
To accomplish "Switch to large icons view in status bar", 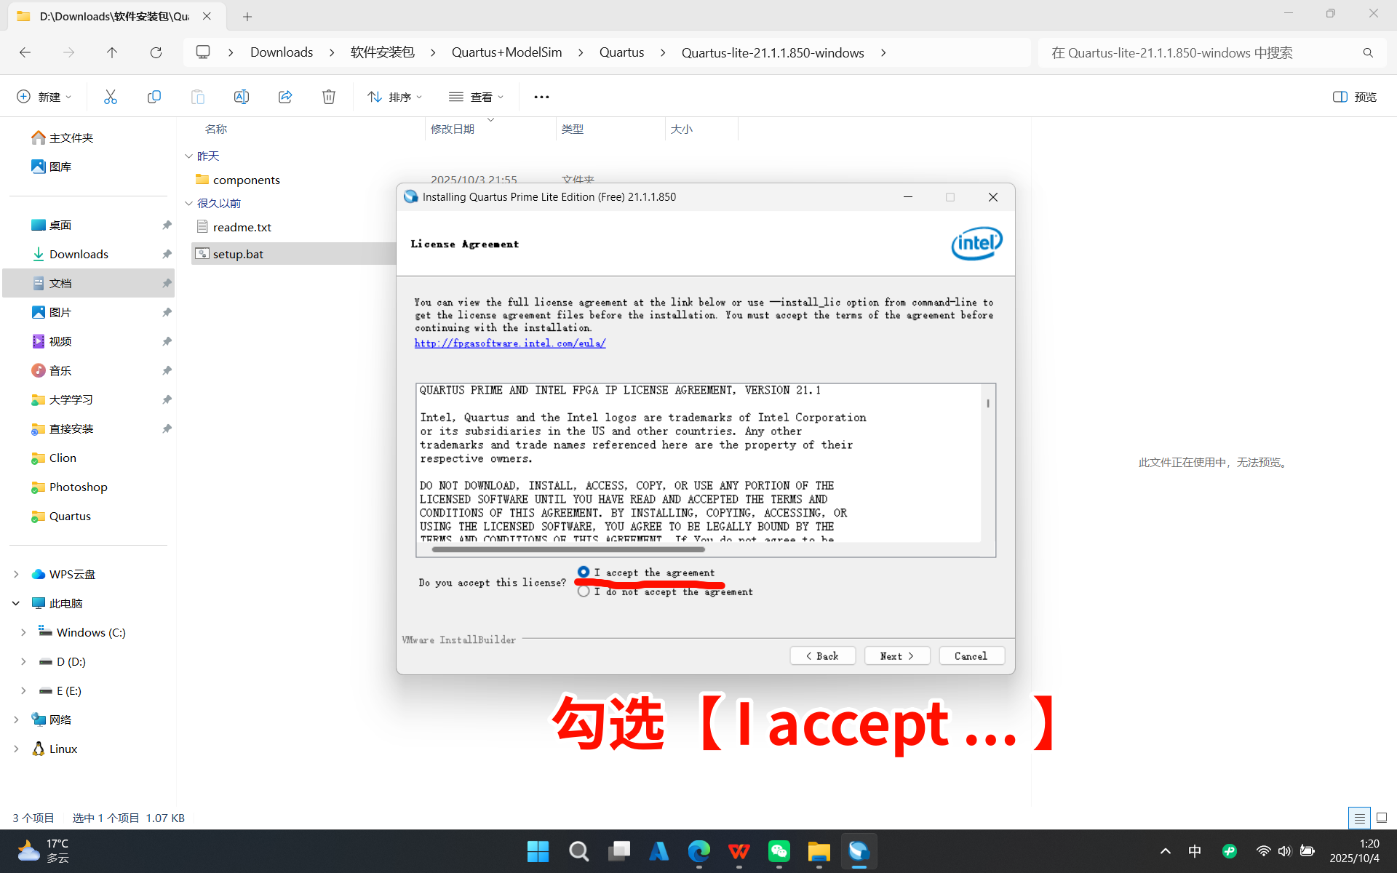I will click(x=1382, y=818).
